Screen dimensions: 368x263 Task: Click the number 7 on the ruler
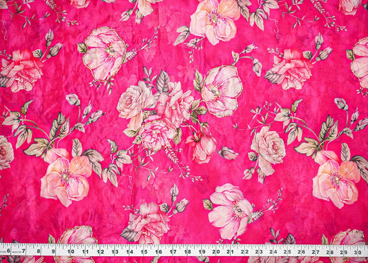pyautogui.click(x=23, y=251)
